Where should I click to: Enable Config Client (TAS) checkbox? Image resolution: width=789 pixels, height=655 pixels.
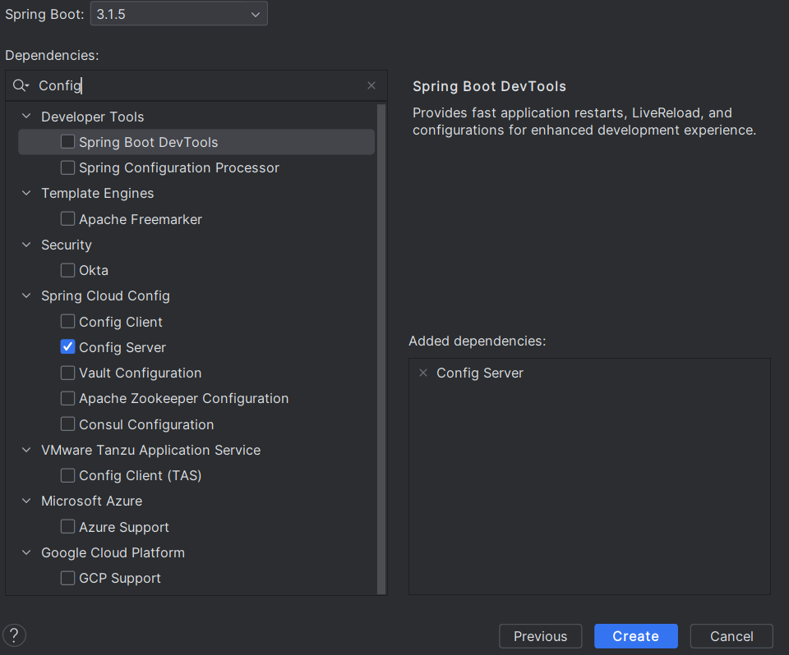click(67, 475)
